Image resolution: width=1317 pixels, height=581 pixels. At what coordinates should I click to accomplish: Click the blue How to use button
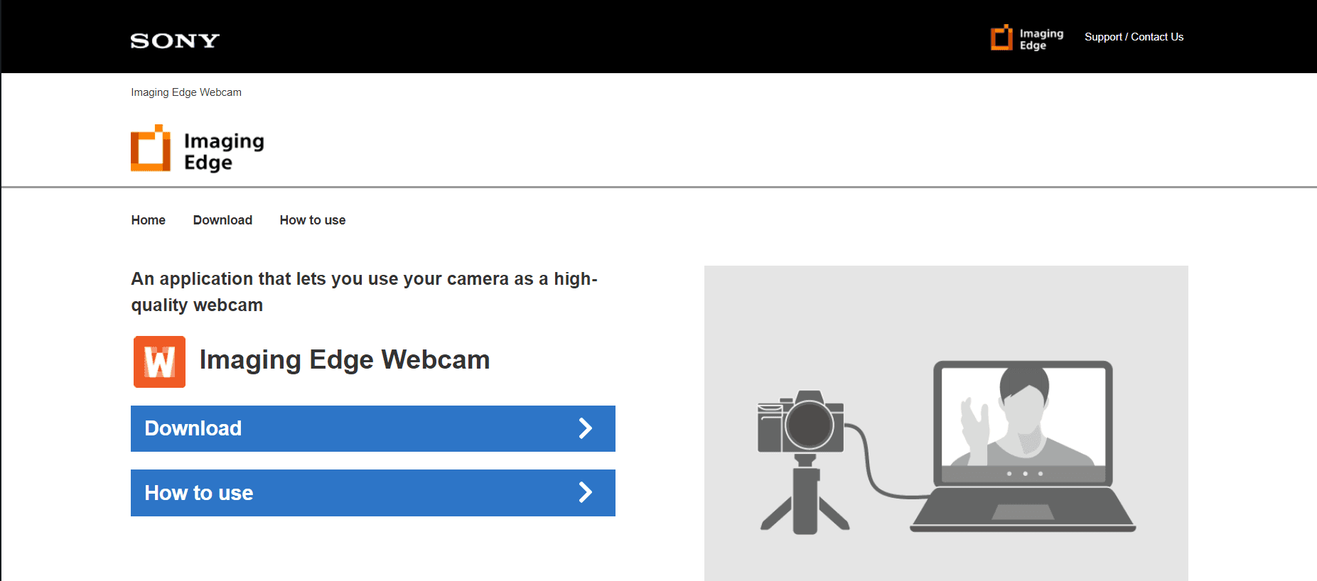point(373,493)
